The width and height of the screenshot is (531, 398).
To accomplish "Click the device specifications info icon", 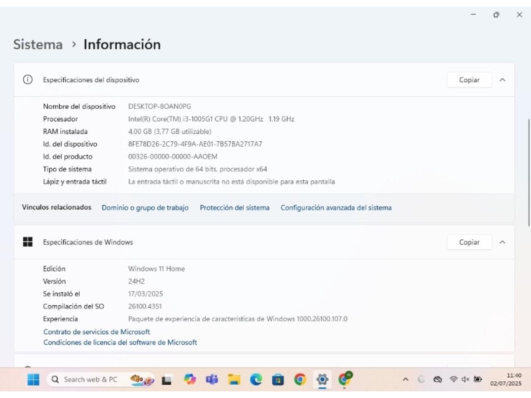I will [28, 80].
